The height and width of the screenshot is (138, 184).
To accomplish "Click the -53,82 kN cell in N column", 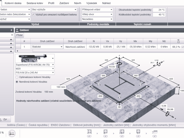I will pyautogui.click(x=94, y=47).
